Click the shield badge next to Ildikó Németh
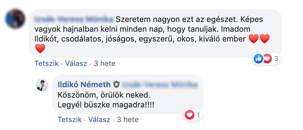303x130 pixels. tap(116, 84)
